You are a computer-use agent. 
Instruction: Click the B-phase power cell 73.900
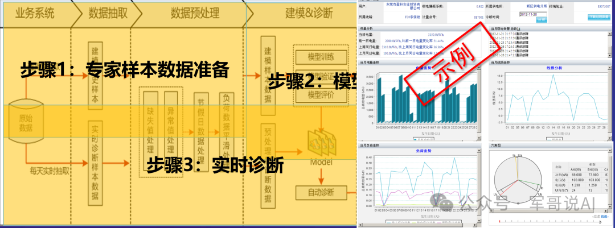pyautogui.click(x=593, y=175)
